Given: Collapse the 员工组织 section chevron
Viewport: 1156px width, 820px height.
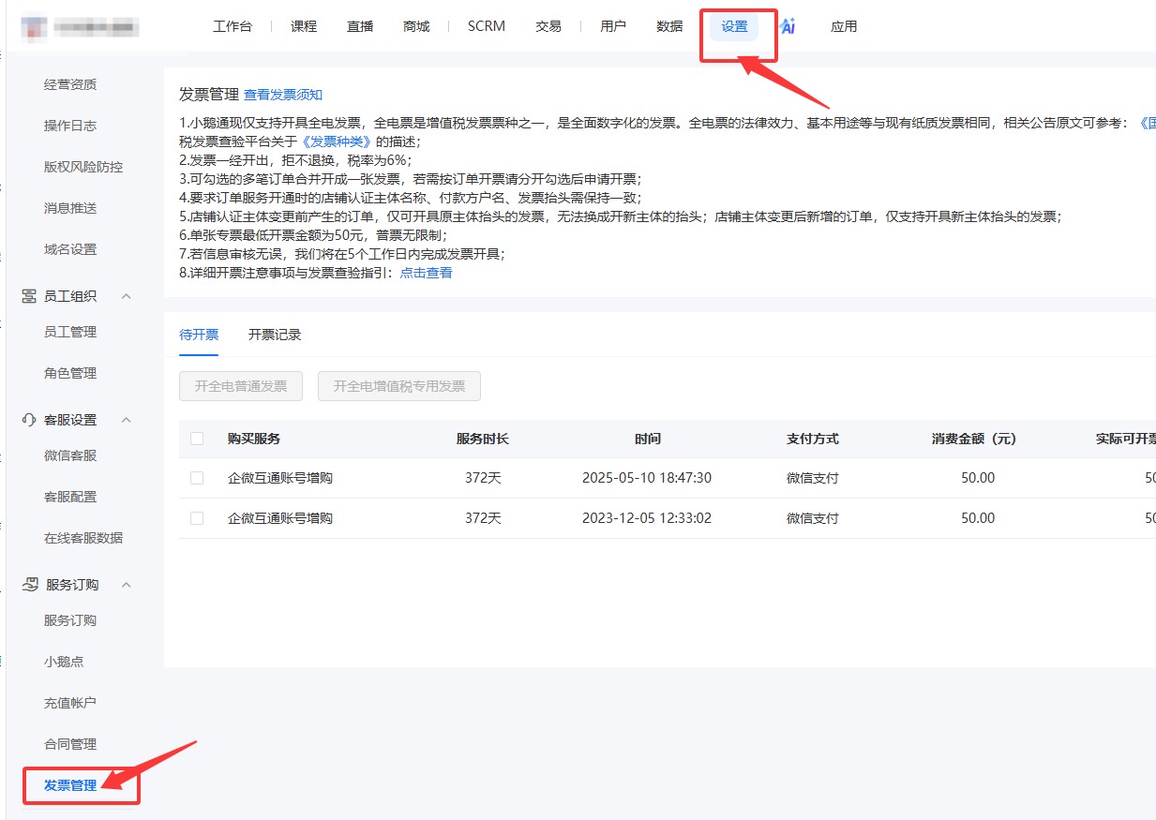Looking at the screenshot, I should tap(127, 296).
